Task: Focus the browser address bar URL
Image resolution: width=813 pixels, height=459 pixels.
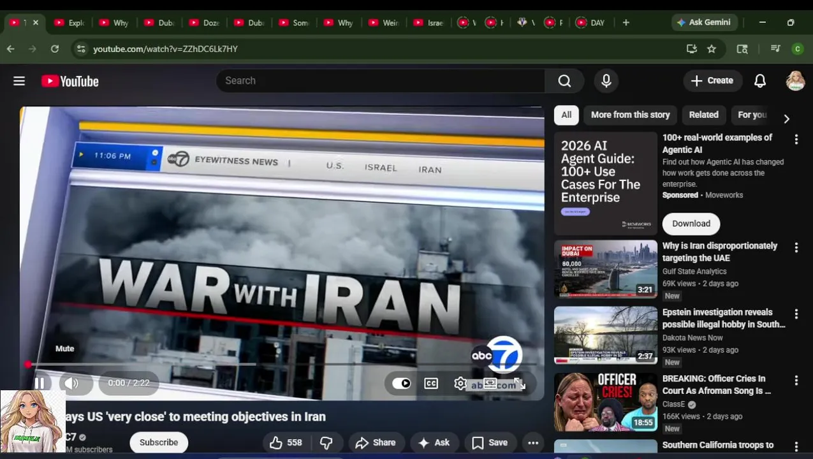Action: 165,49
